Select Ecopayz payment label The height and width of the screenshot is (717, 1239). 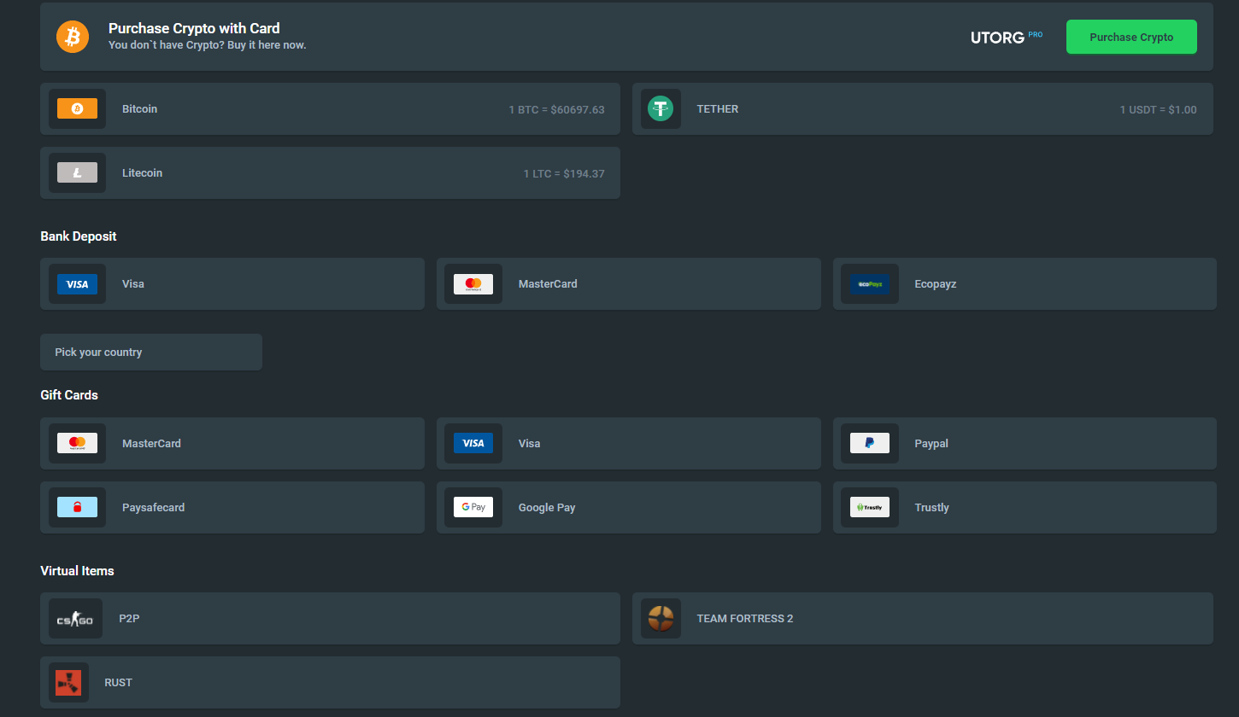click(x=935, y=283)
